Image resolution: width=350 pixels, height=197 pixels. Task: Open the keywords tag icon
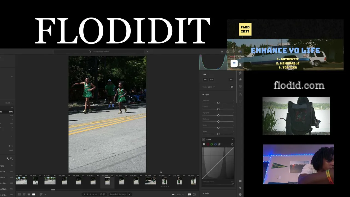pos(240,188)
